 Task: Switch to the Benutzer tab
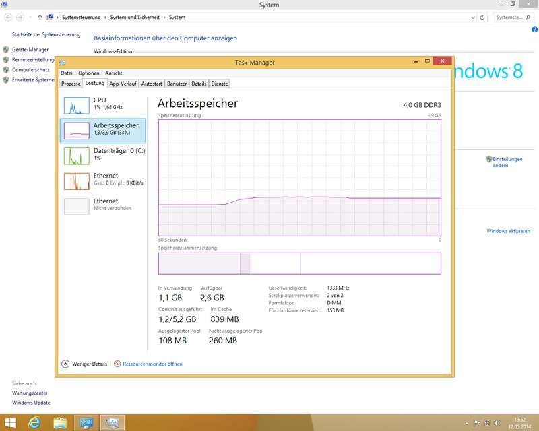(x=177, y=84)
